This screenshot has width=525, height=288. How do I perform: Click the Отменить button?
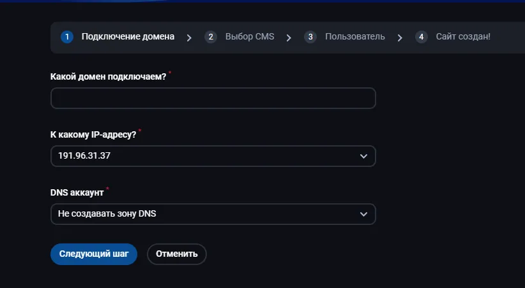click(x=177, y=254)
